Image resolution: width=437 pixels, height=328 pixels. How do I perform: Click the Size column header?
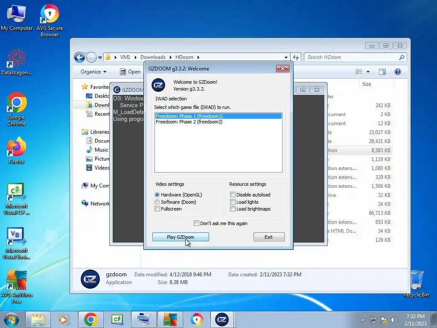click(367, 84)
